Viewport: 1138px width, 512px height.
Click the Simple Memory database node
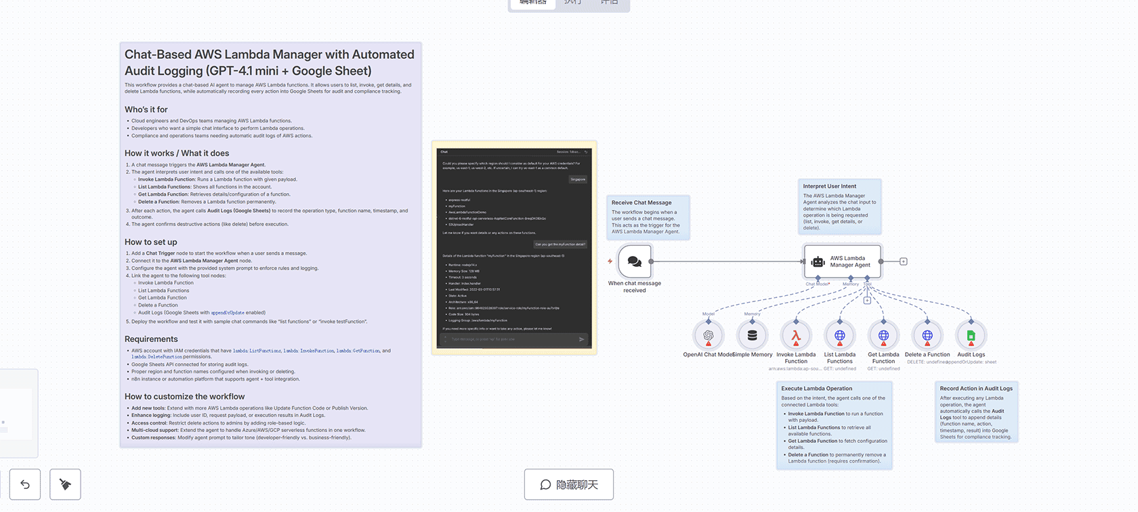point(752,335)
